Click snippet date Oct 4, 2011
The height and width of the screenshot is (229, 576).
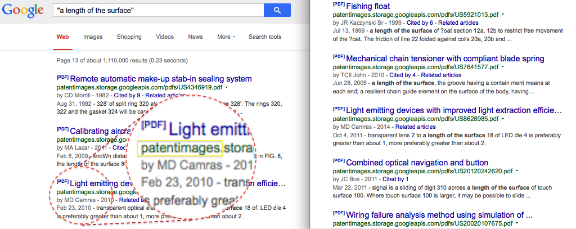point(347,134)
